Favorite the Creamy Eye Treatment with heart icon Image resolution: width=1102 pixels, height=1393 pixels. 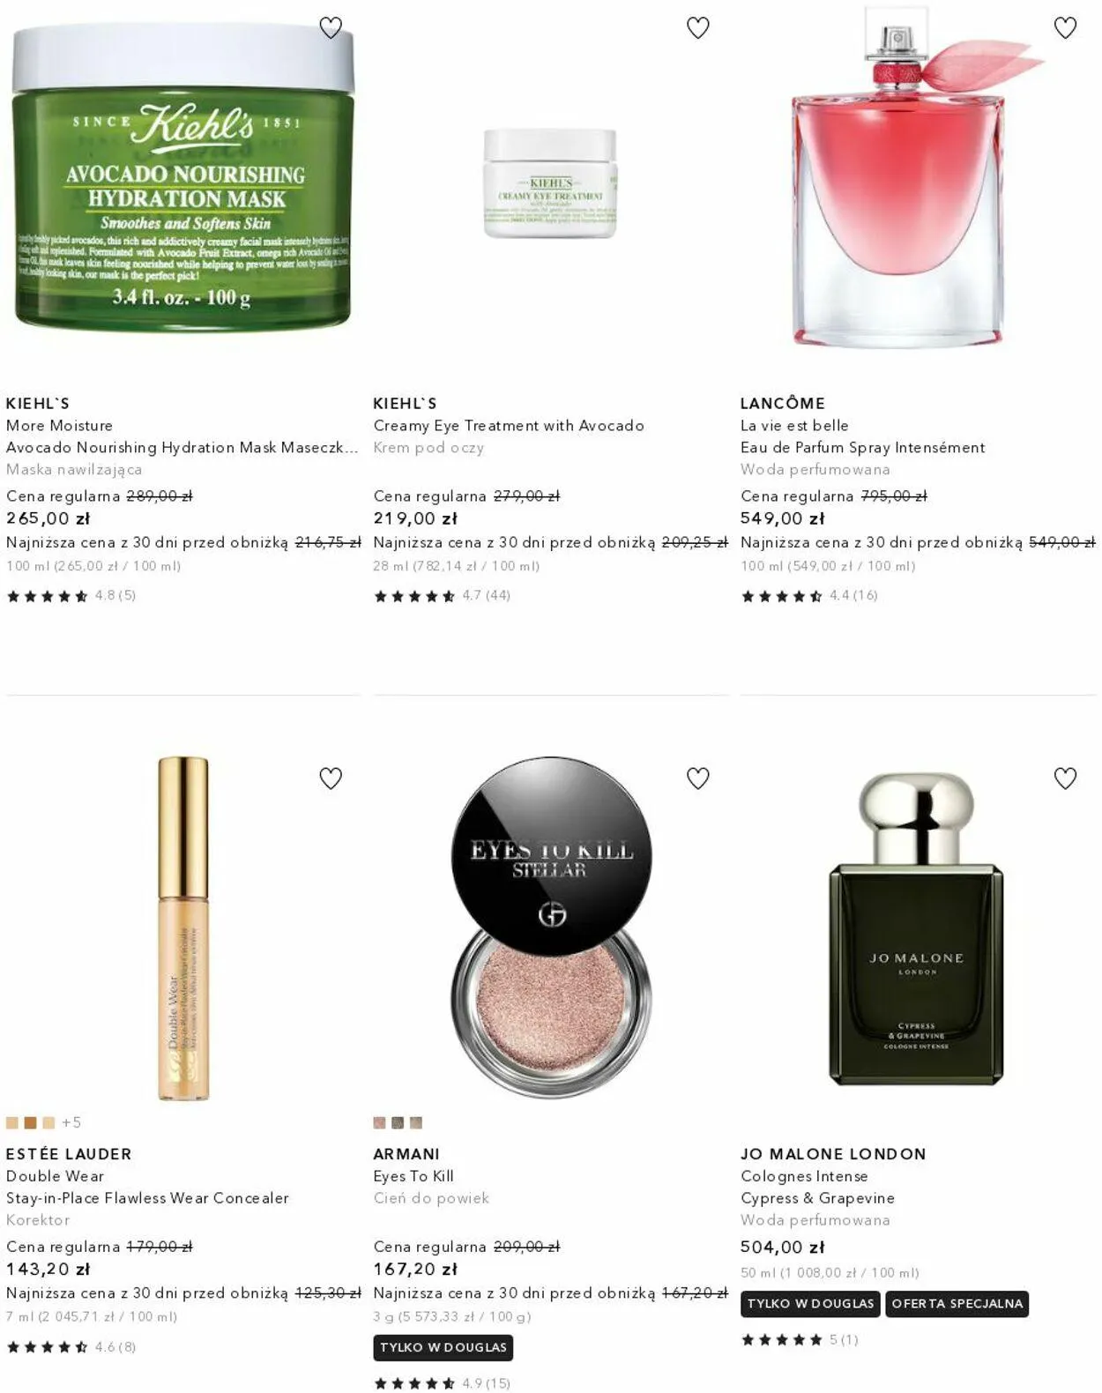coord(698,28)
